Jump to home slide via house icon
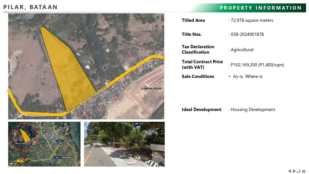 tap(304, 171)
